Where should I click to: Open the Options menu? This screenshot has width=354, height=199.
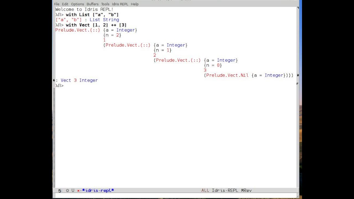click(x=77, y=4)
